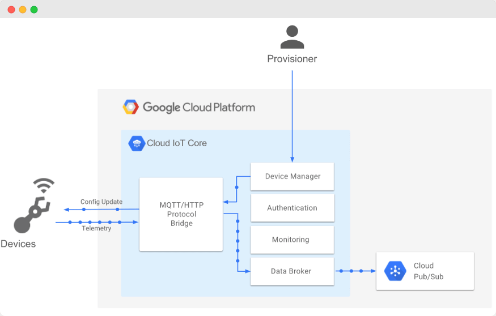Select the Authentication box
Viewport: 496px width, 316px height.
(x=292, y=208)
